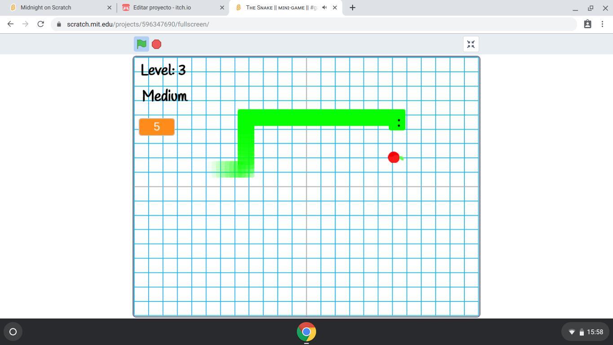This screenshot has width=613, height=345.
Task: Close the Editar proyecto itch.io tab
Action: click(222, 8)
